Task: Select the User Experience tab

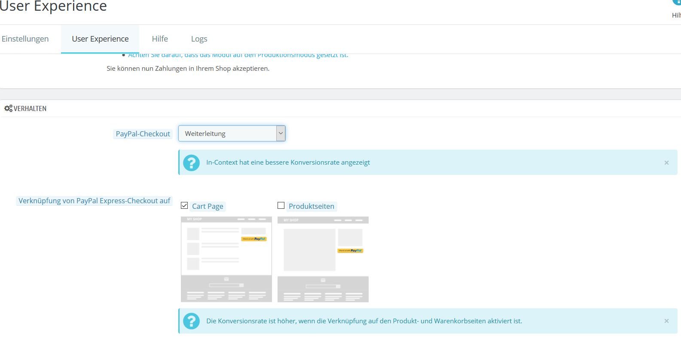Action: pos(100,39)
